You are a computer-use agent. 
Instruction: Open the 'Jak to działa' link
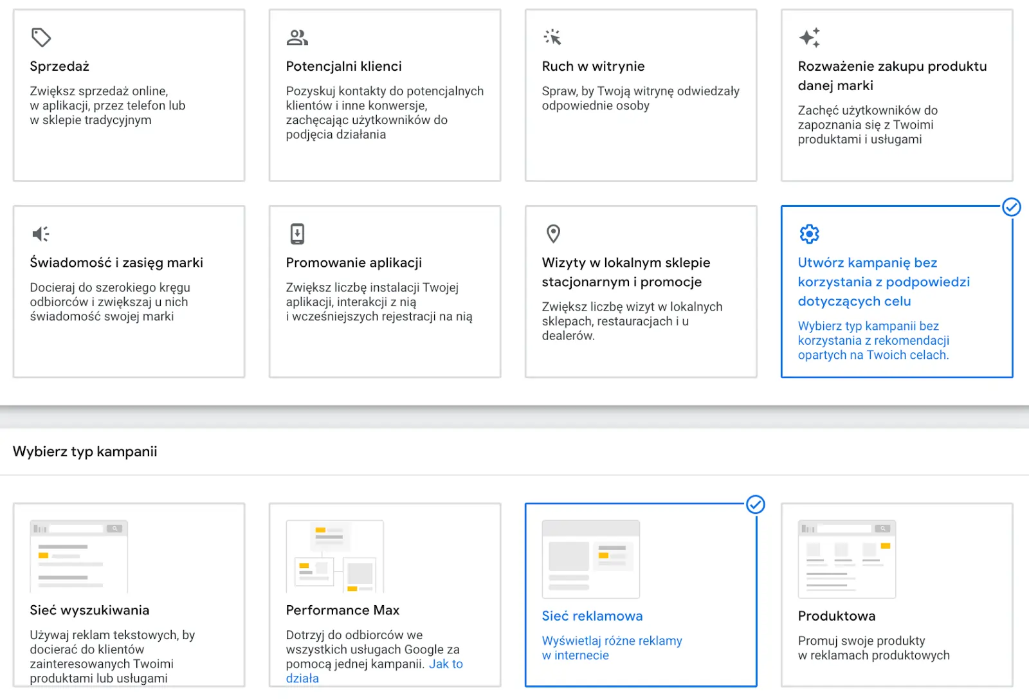pyautogui.click(x=446, y=664)
